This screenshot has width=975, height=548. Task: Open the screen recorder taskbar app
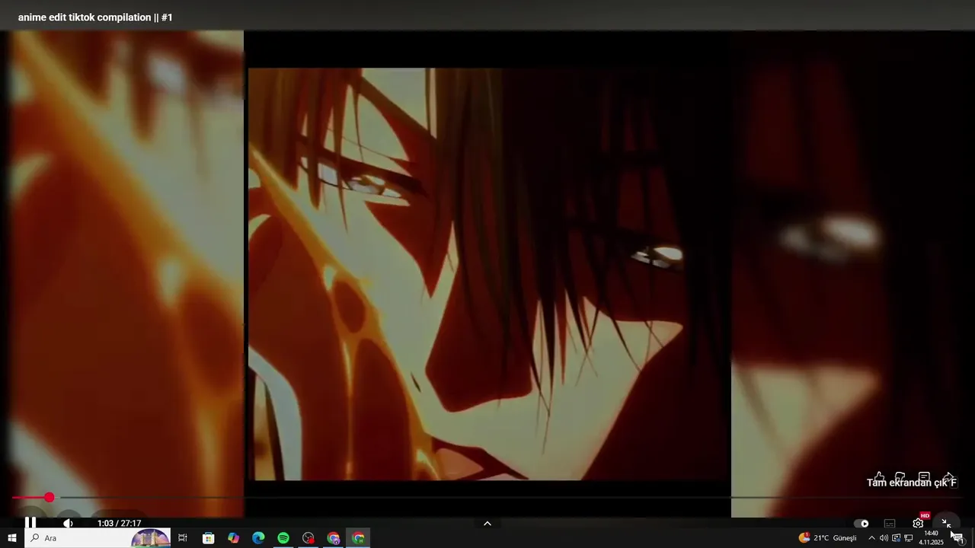(308, 538)
